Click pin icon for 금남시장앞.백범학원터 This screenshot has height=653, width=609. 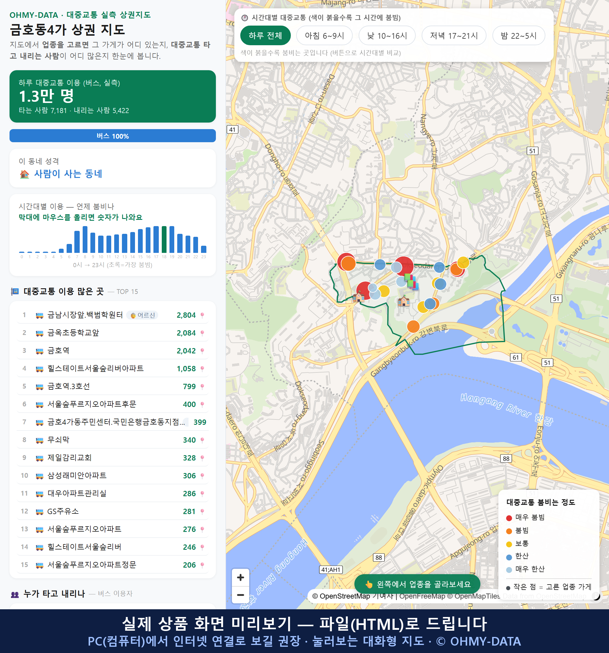point(202,315)
